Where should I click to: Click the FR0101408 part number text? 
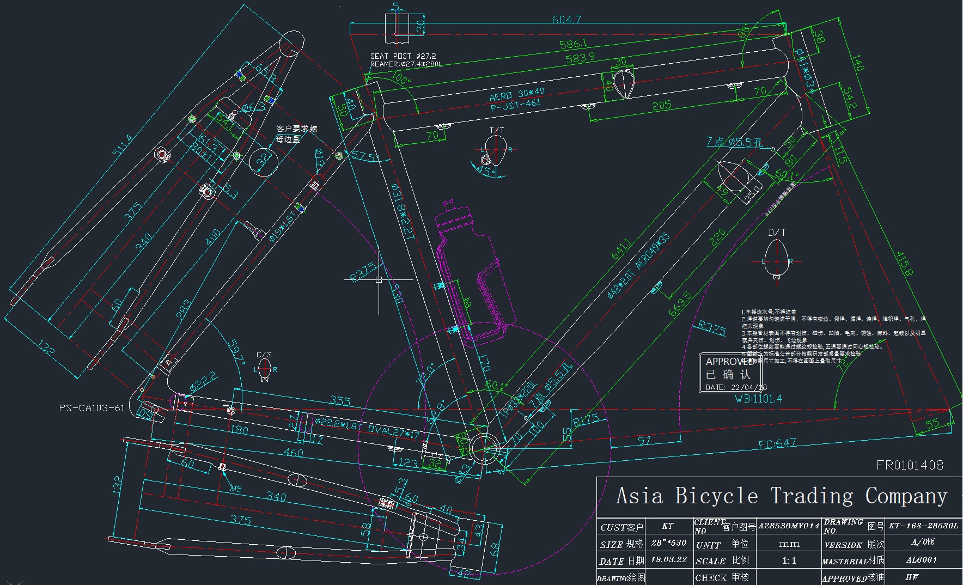coord(910,465)
